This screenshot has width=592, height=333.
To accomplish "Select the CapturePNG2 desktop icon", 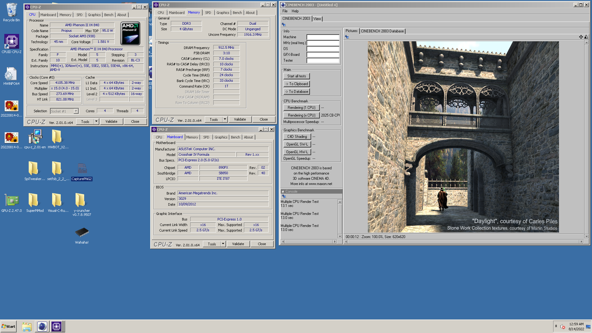I will point(82,171).
